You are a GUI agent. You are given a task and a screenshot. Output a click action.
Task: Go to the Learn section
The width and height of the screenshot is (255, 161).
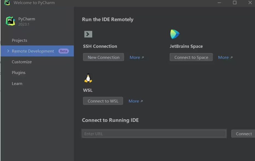(x=17, y=84)
